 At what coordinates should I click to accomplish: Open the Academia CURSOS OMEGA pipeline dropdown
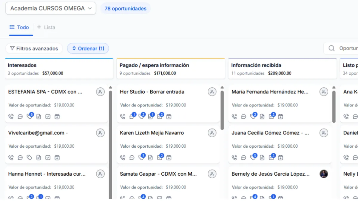(x=51, y=8)
